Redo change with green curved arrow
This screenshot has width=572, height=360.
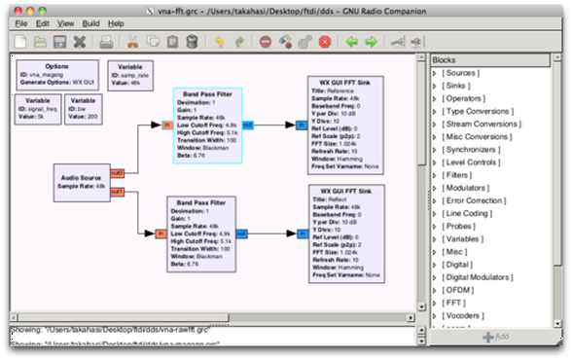[x=239, y=42]
